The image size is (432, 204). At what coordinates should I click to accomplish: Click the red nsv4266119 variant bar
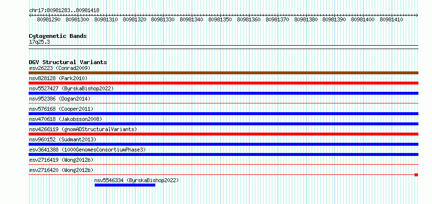coord(223,134)
